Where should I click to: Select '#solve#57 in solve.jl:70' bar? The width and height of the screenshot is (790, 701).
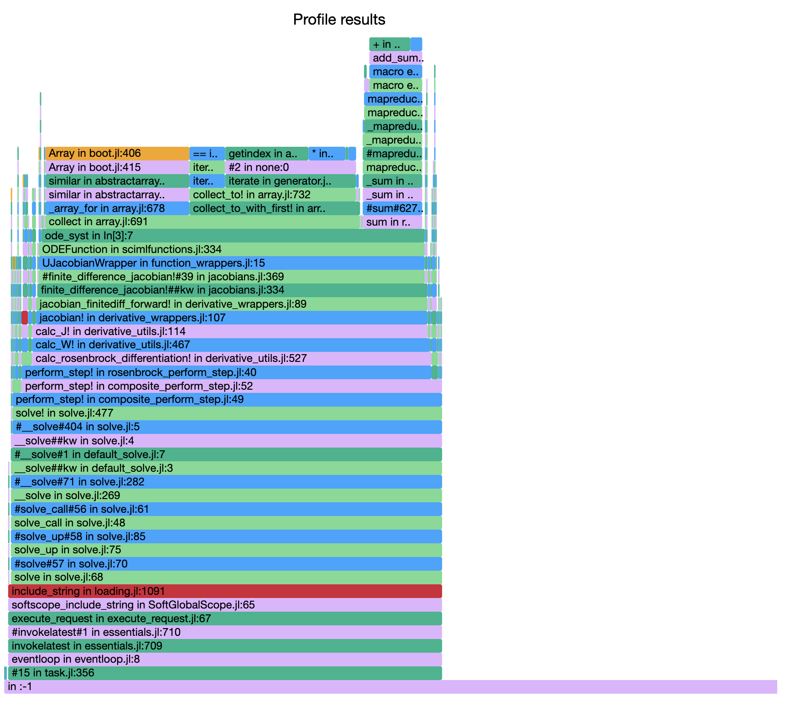[x=226, y=564]
